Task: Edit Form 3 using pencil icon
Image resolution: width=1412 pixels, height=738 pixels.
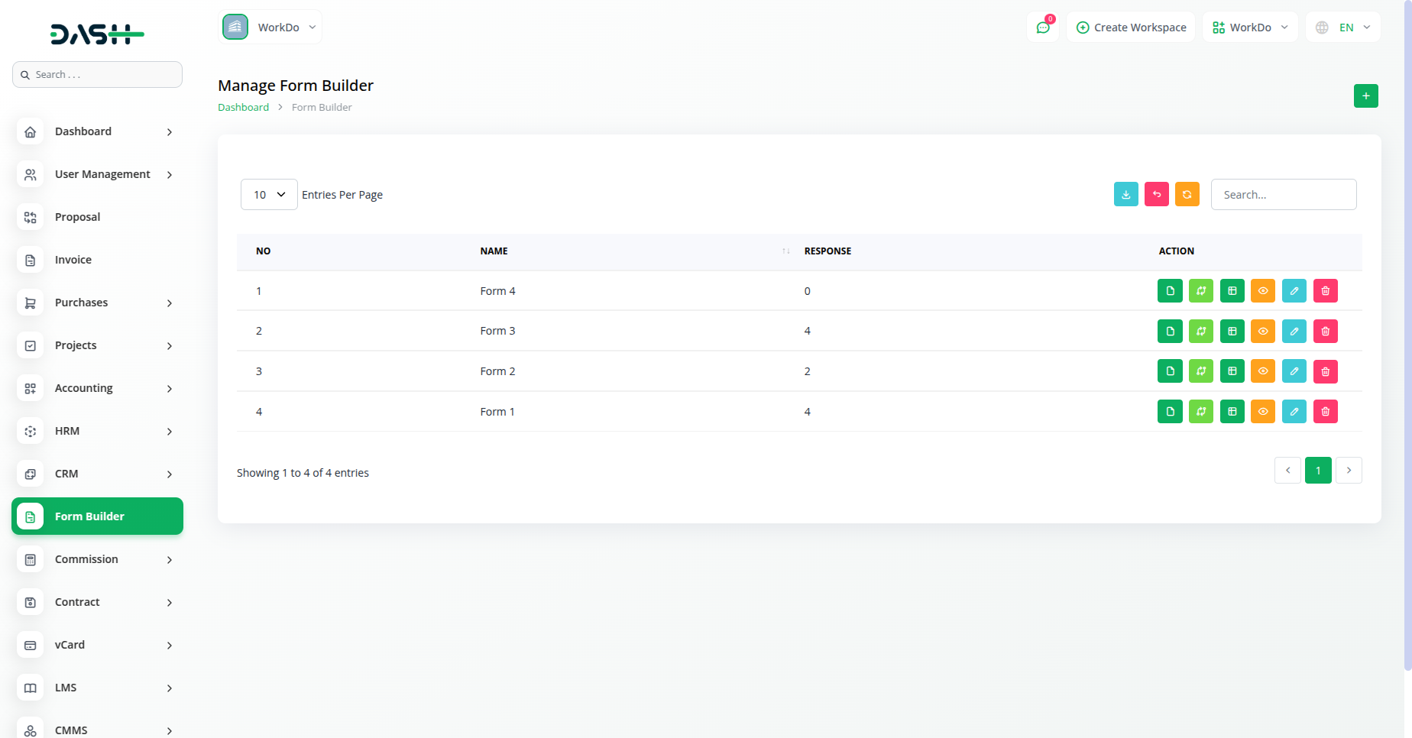Action: [1294, 332]
